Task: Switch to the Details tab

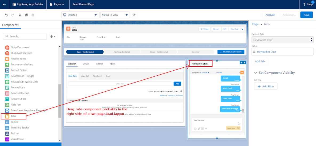Action: pyautogui.click(x=86, y=64)
